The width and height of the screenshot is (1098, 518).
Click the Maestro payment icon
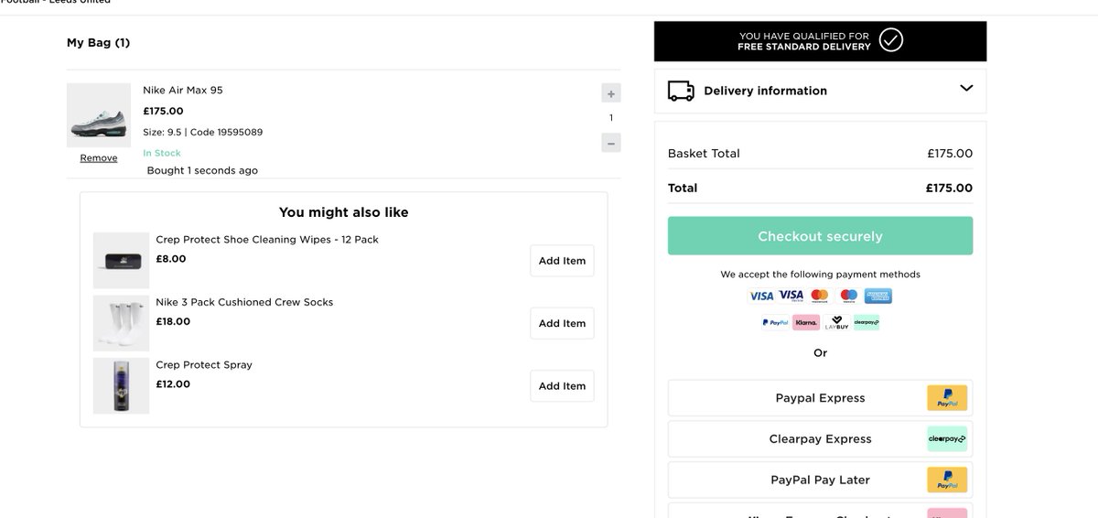tap(849, 296)
